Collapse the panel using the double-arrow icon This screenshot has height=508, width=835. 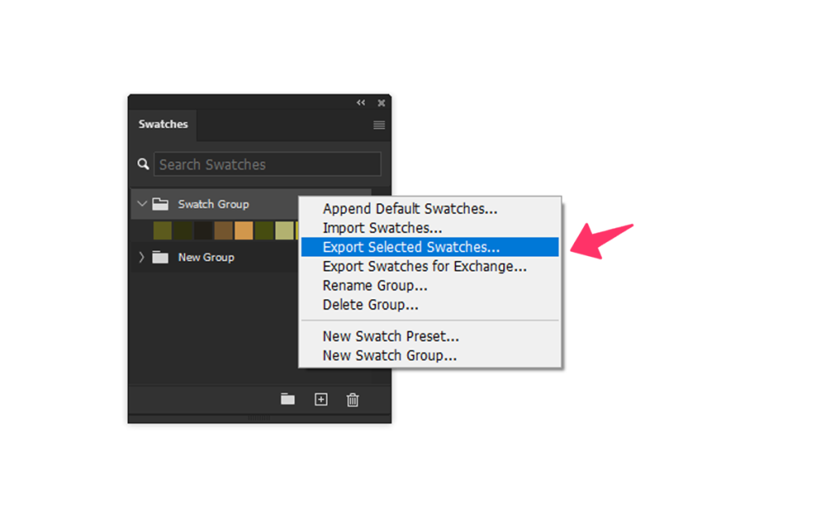point(360,103)
